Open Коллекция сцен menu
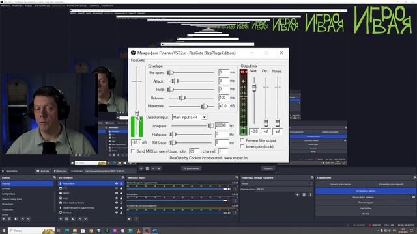 click(x=77, y=6)
